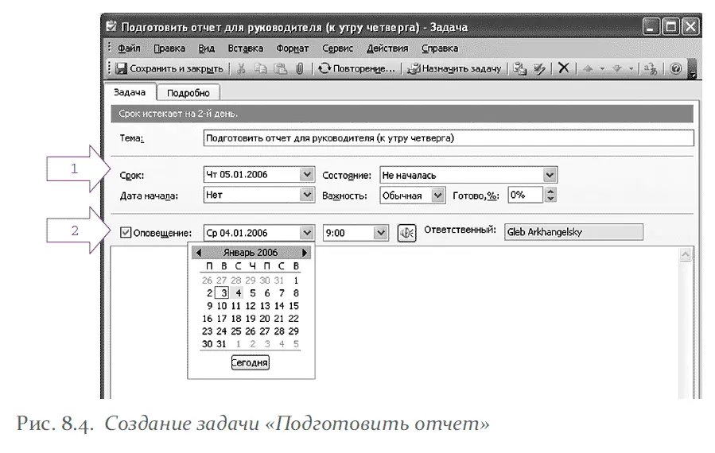Click the reminder sound speaker icon
The image size is (715, 453).
(x=406, y=233)
